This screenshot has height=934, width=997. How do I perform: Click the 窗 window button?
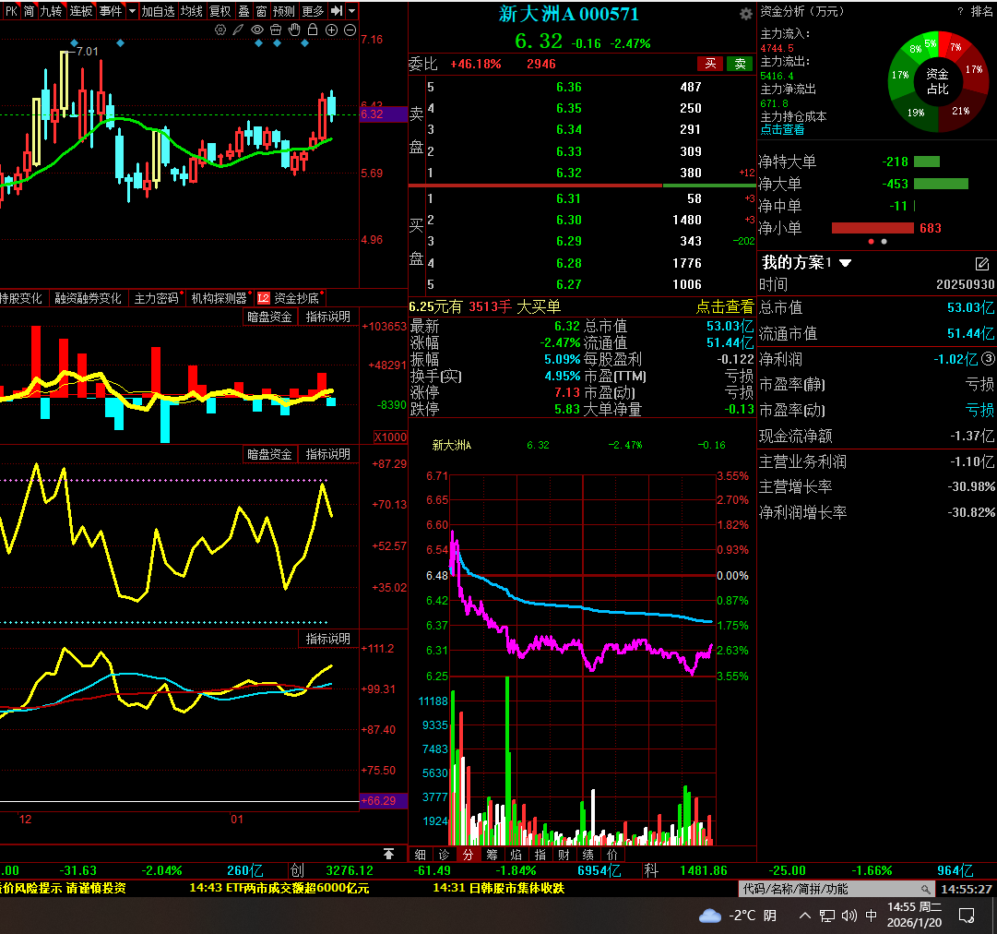(261, 11)
